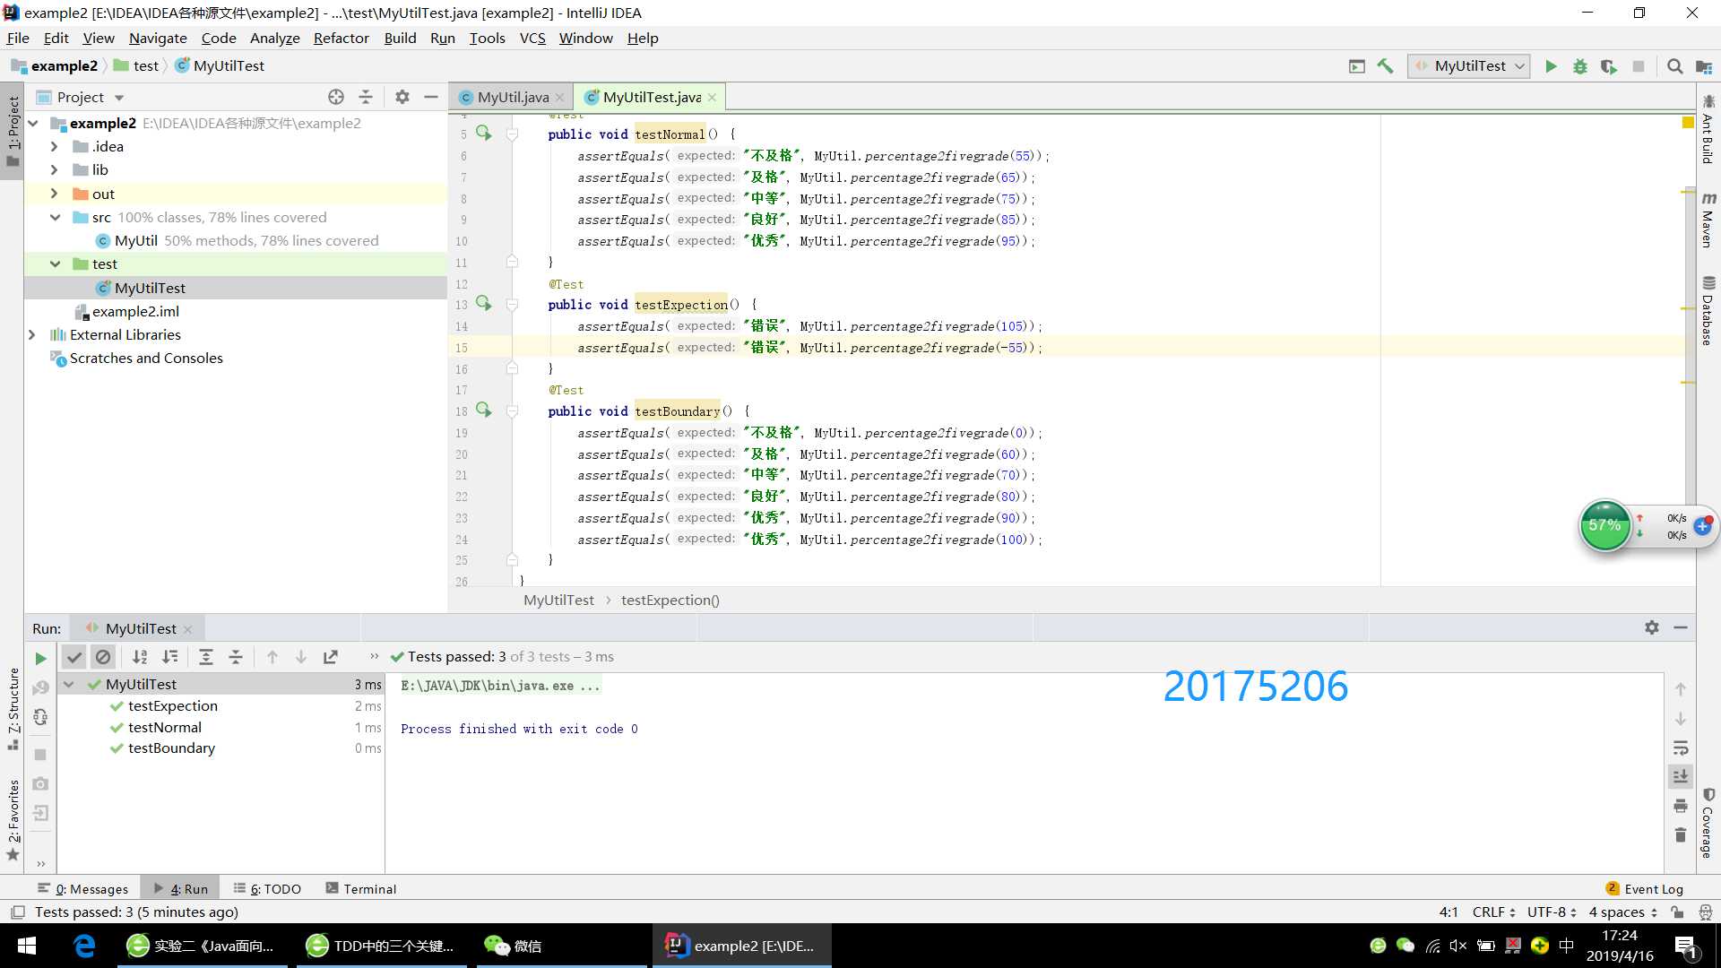Click Scroll from Source target icon in Project panel
Image resolution: width=1721 pixels, height=968 pixels.
tap(336, 97)
